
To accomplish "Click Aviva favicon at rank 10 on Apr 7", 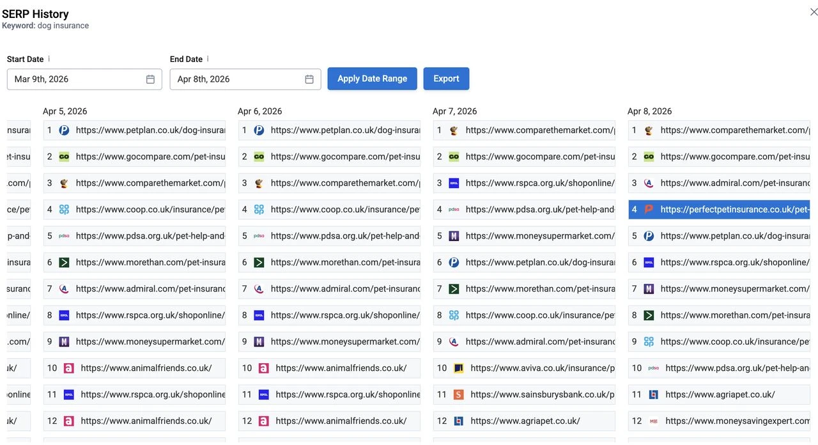I will tap(458, 368).
